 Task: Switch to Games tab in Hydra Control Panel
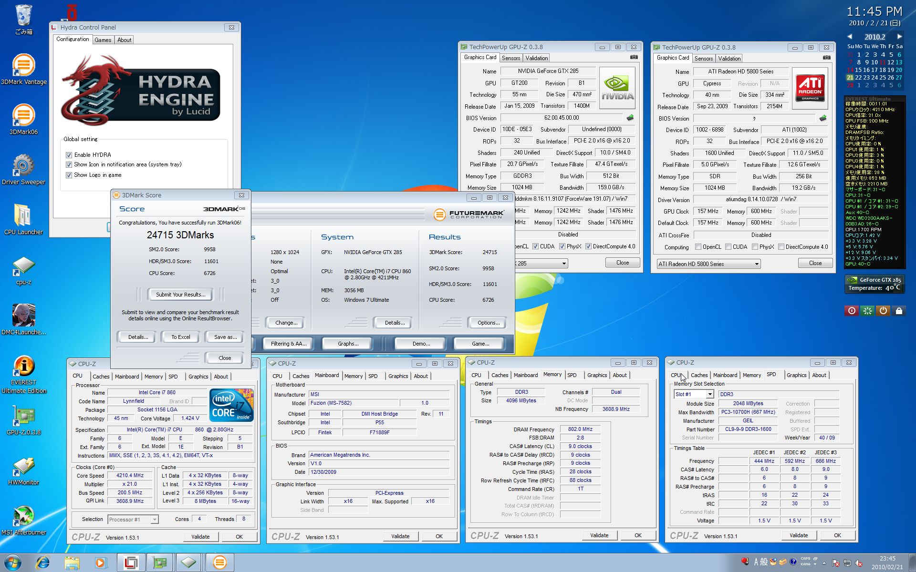(103, 40)
